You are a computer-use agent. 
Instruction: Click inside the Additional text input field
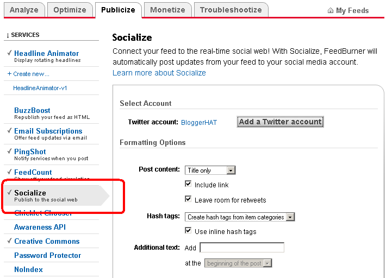[242, 248]
